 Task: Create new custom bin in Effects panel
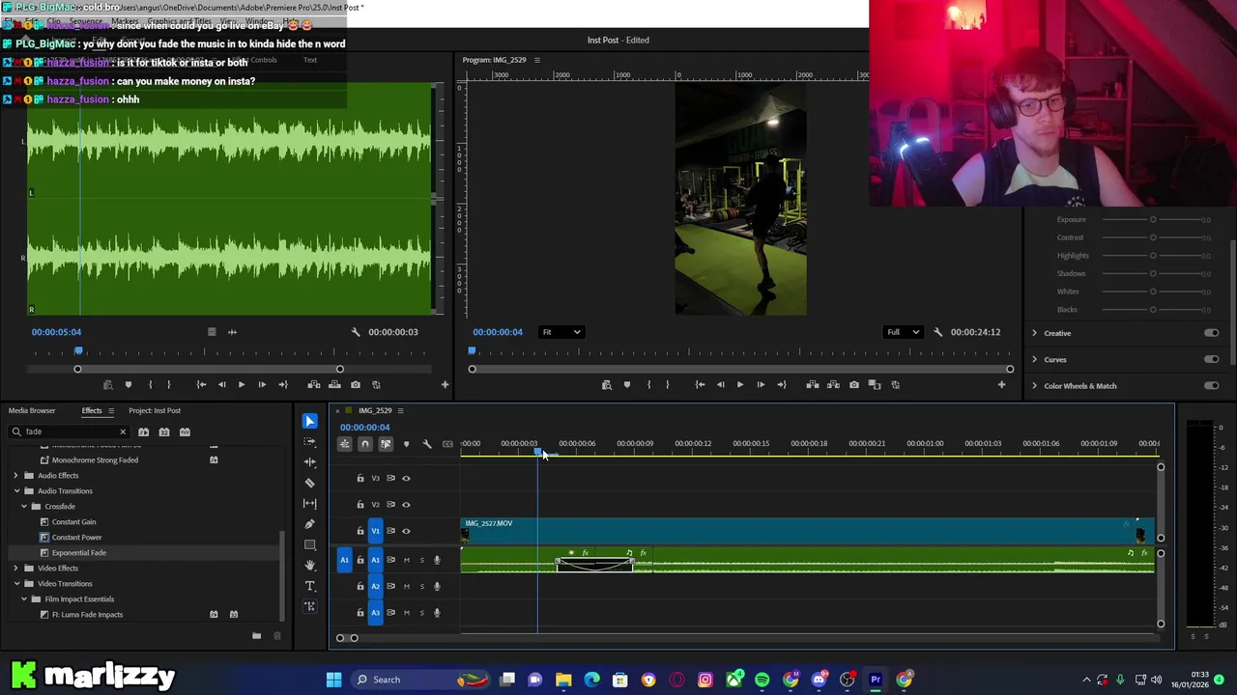pos(256,636)
